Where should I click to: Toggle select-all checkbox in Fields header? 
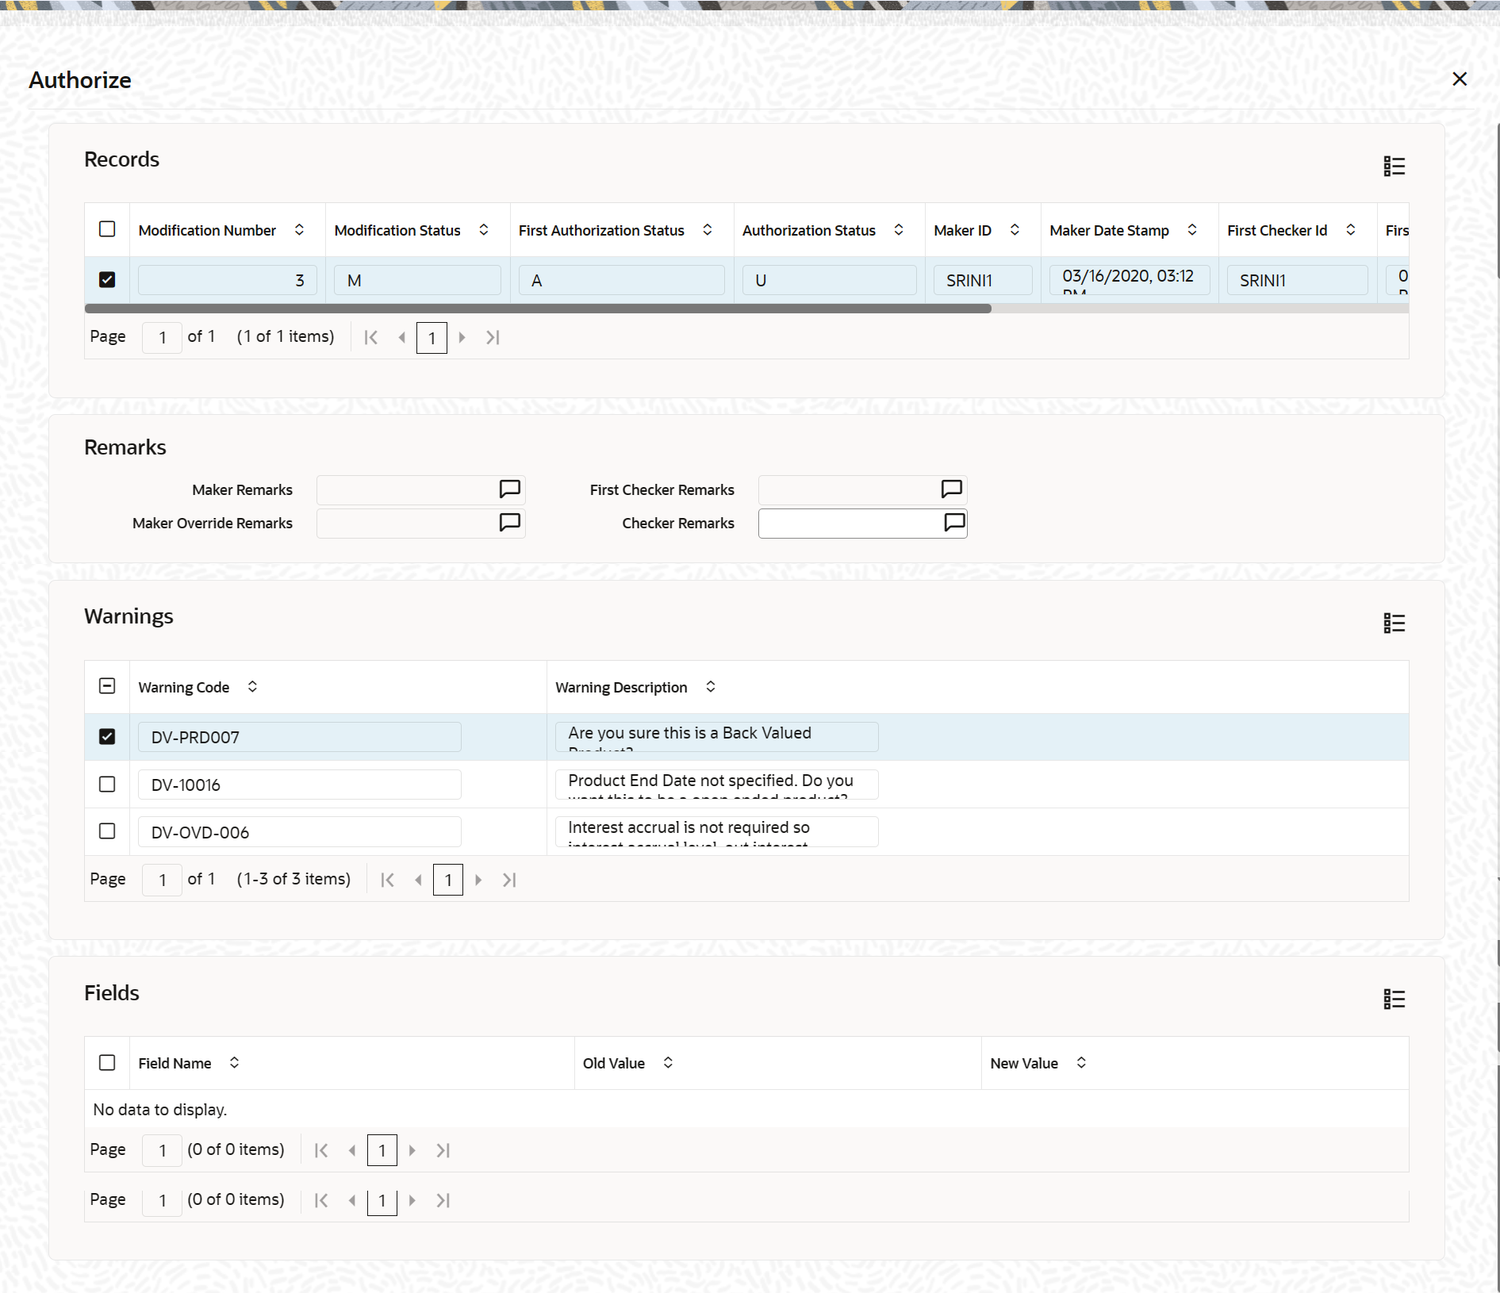[x=107, y=1062]
